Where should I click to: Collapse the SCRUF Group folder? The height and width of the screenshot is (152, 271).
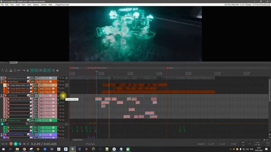point(2,95)
